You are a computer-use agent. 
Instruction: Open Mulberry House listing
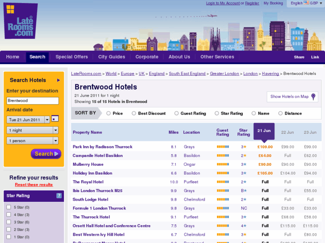(x=88, y=165)
